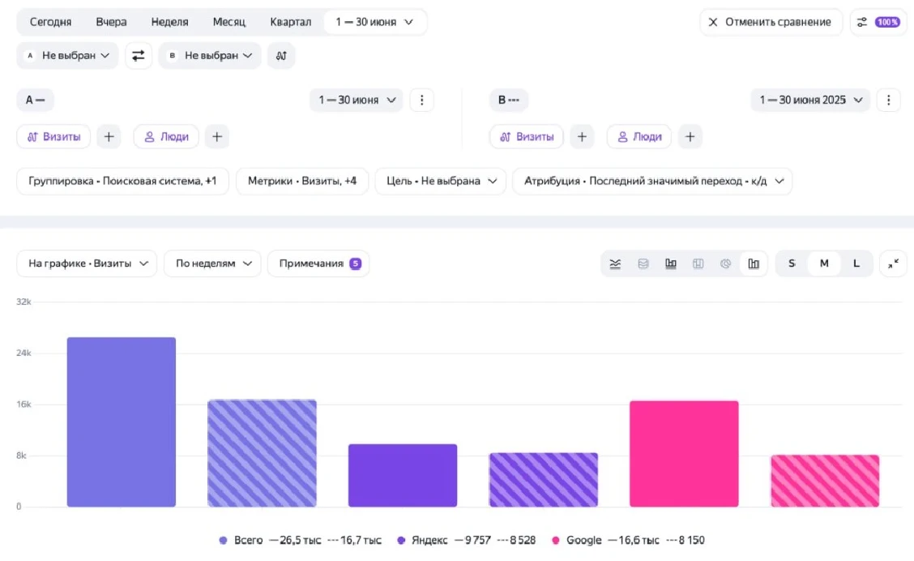Click the X icon in Отменить сравнение
Image resolution: width=914 pixels, height=561 pixels.
click(x=712, y=22)
